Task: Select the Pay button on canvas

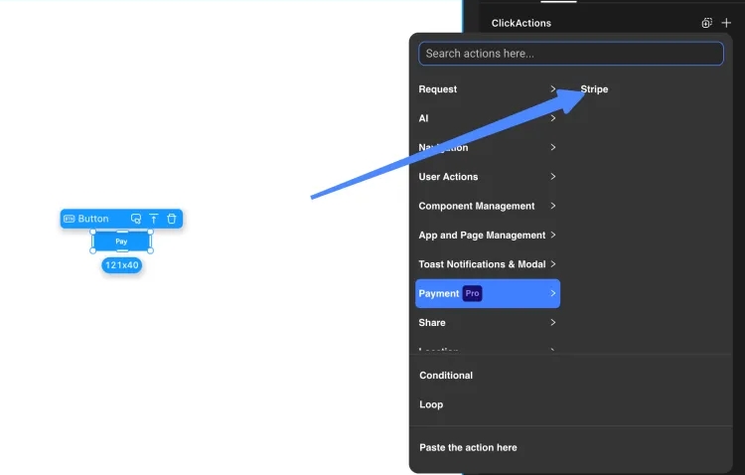Action: tap(121, 241)
